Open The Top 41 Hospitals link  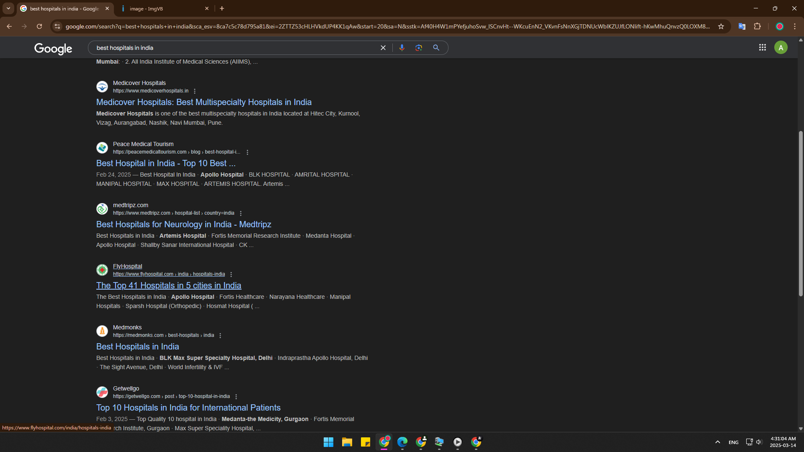(169, 285)
